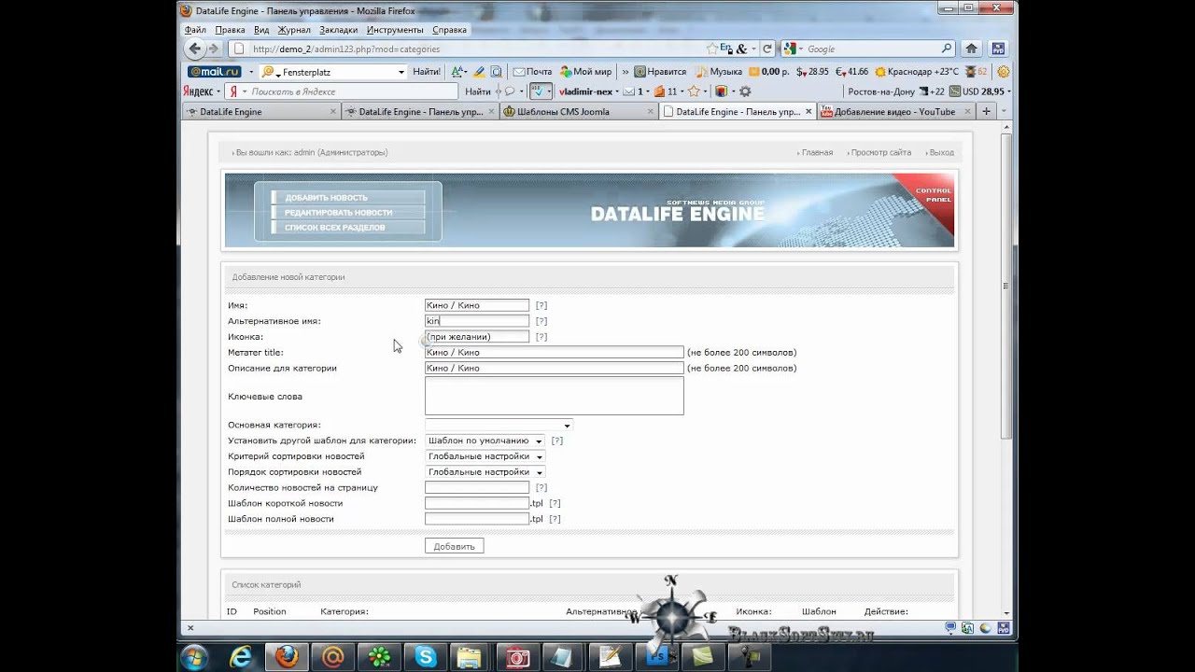Switch to the first DataLife Engine tab
The width and height of the screenshot is (1195, 672).
coord(260,112)
